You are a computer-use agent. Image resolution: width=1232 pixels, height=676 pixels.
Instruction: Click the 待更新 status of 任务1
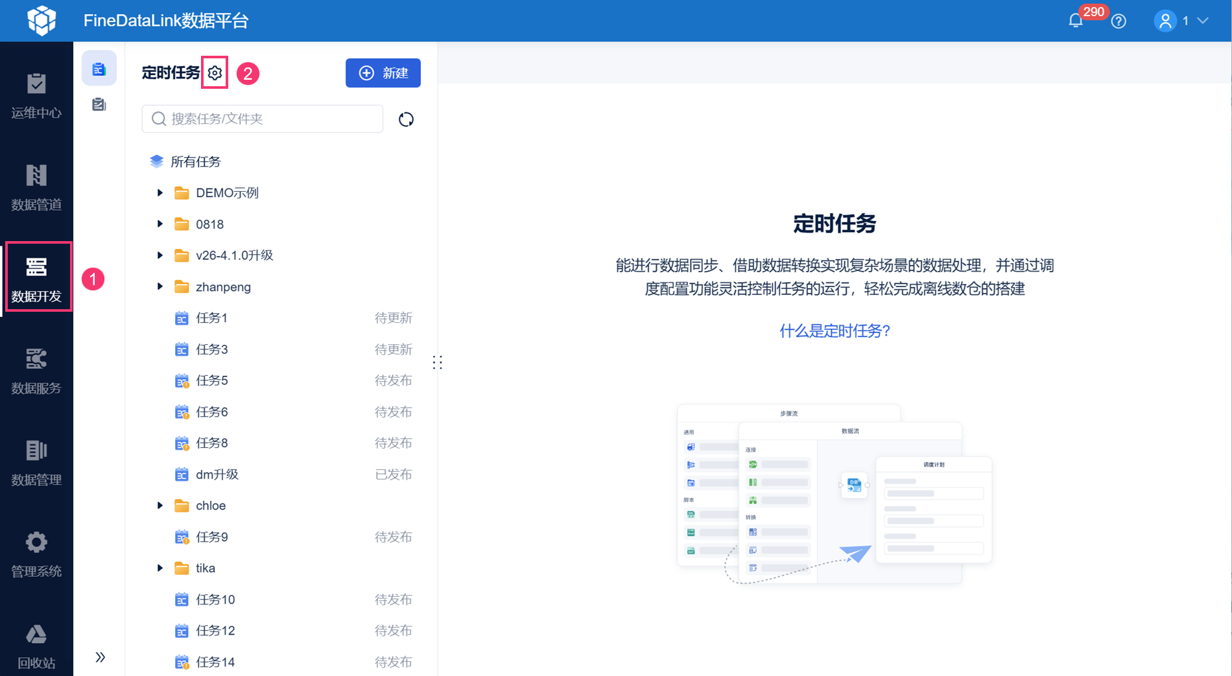click(x=394, y=318)
